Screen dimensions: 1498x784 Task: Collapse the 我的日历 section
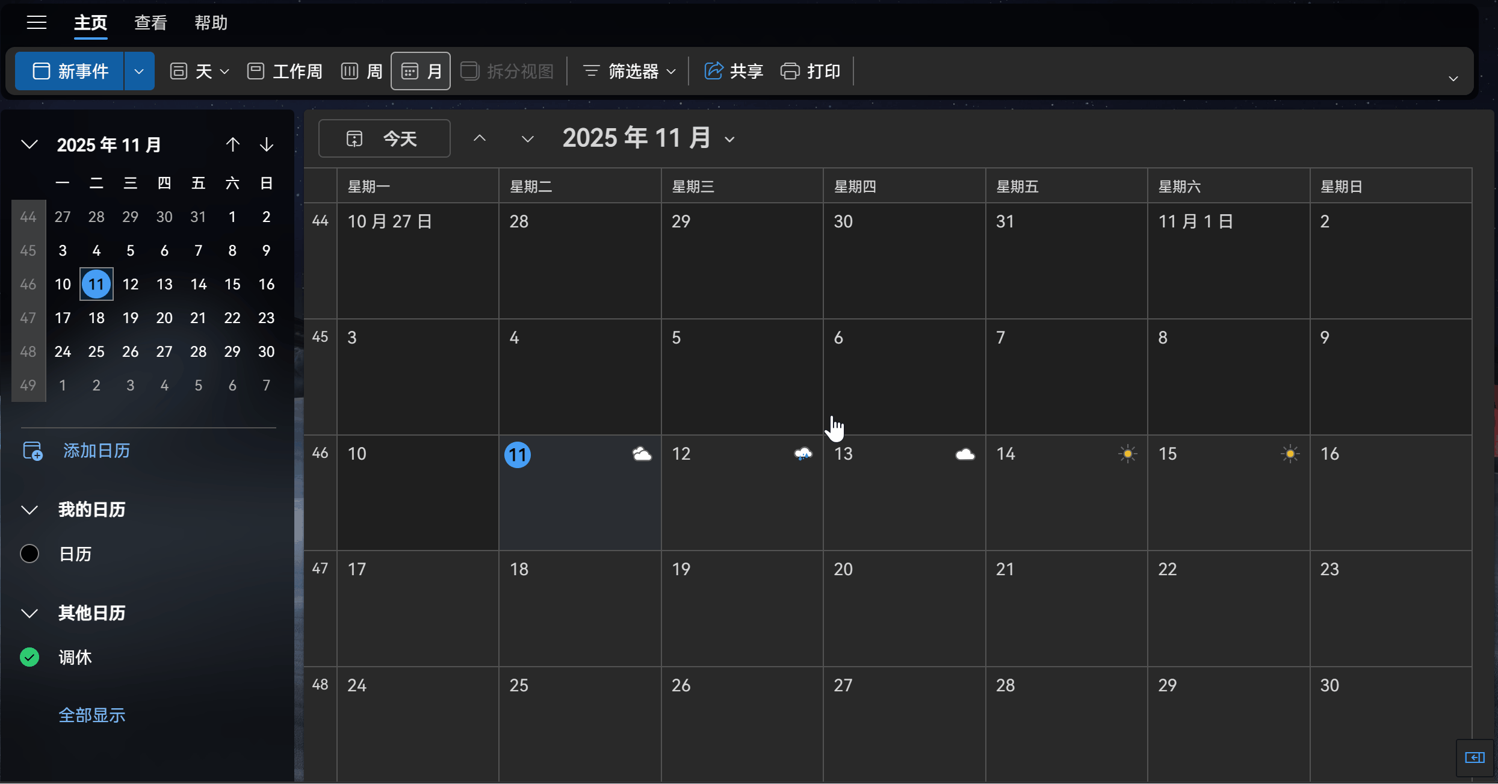tap(29, 510)
